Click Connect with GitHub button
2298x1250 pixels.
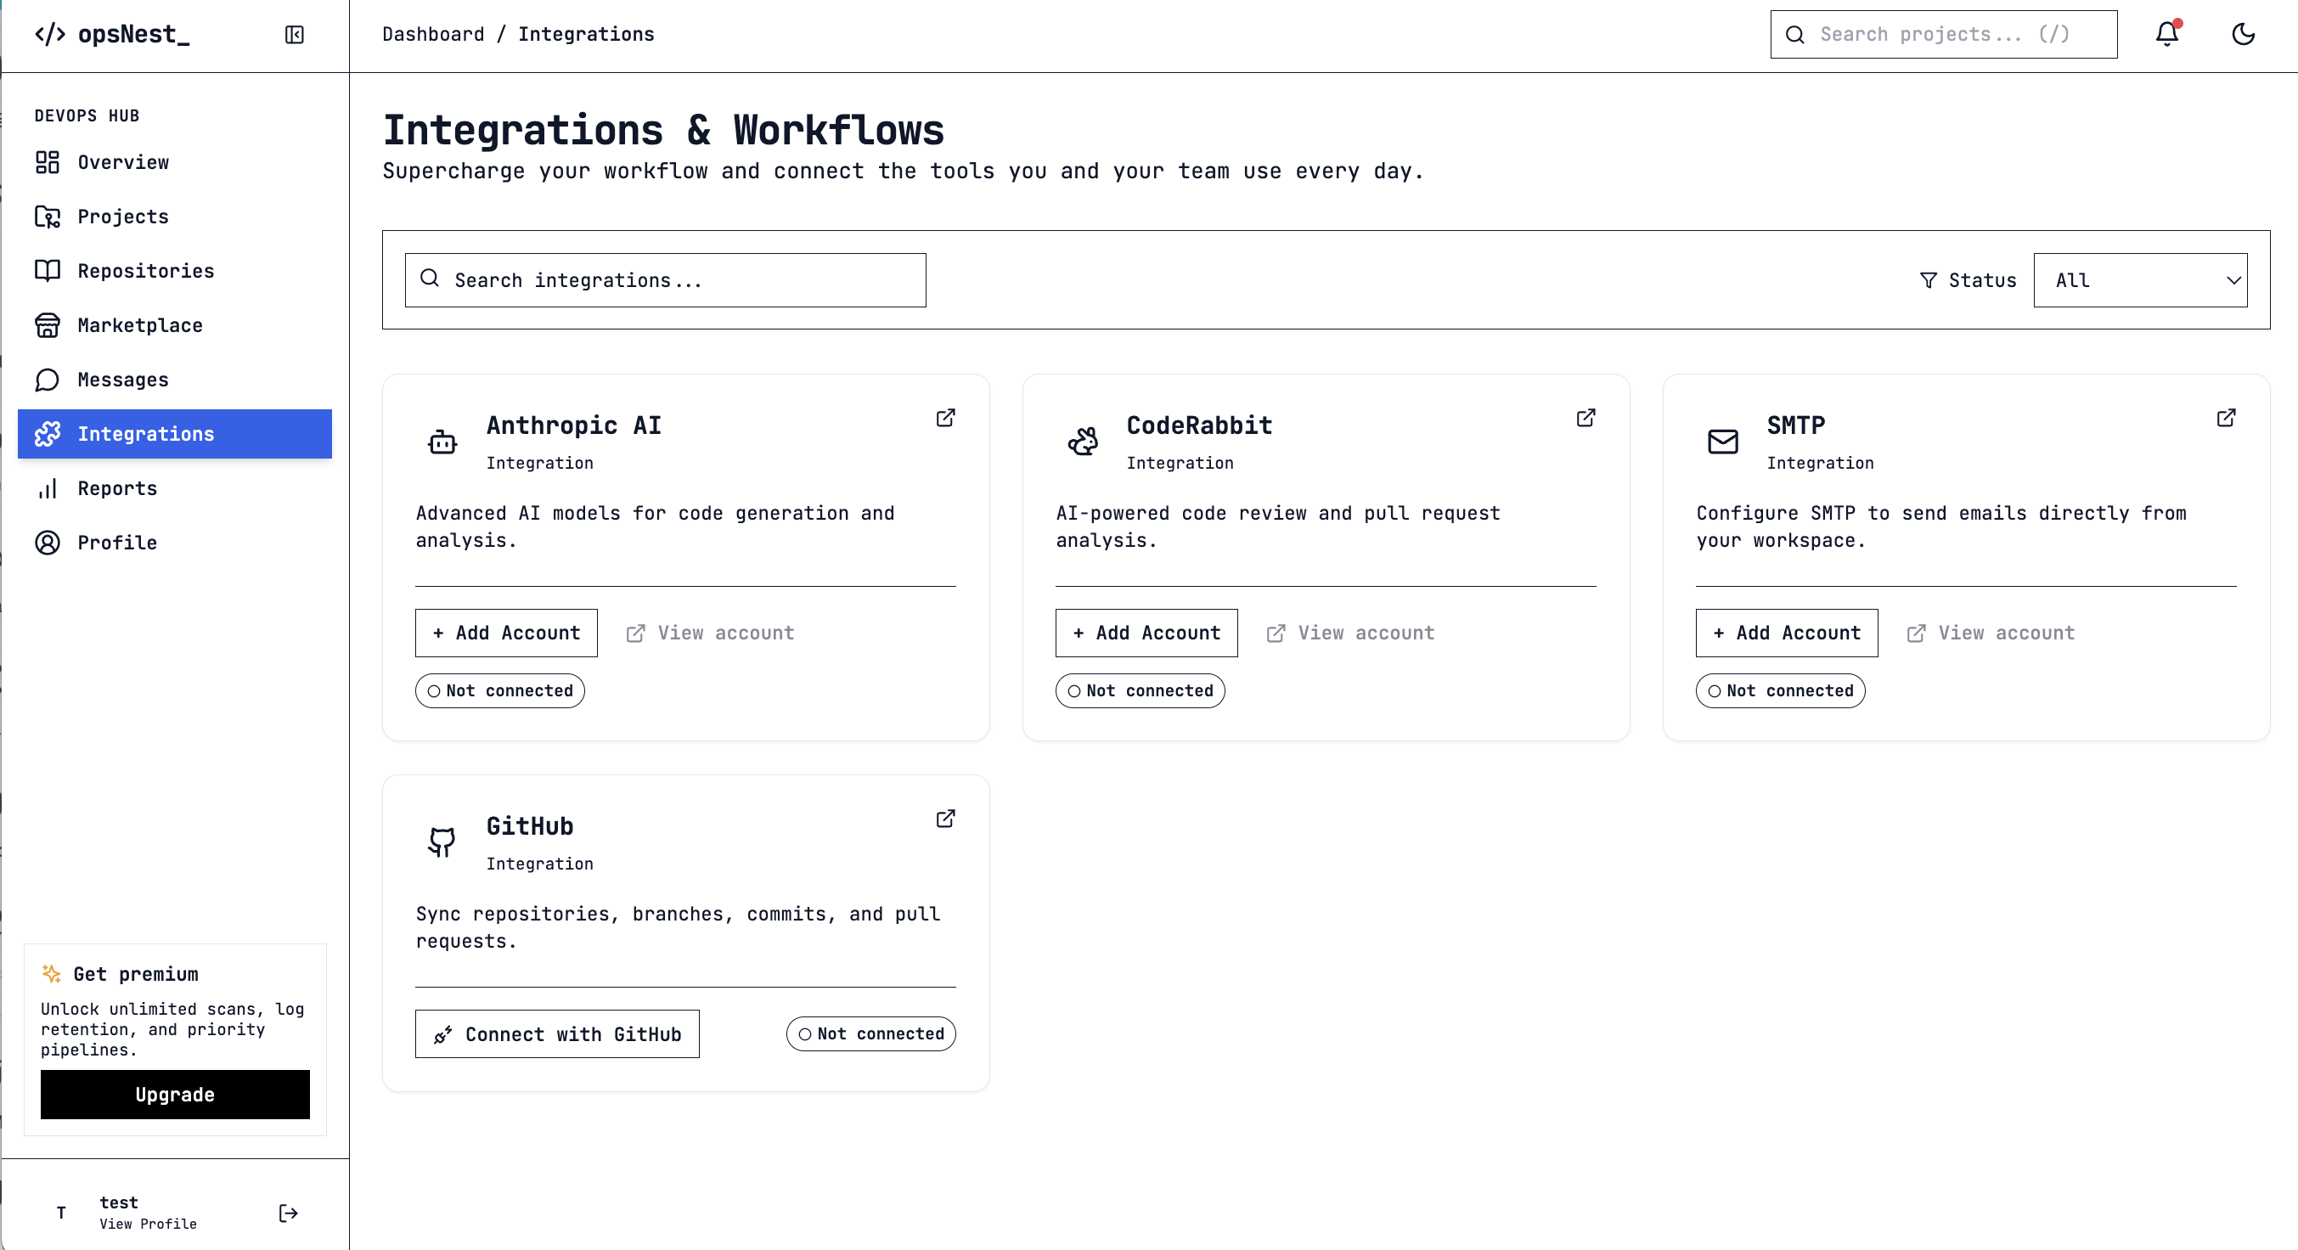556,1034
